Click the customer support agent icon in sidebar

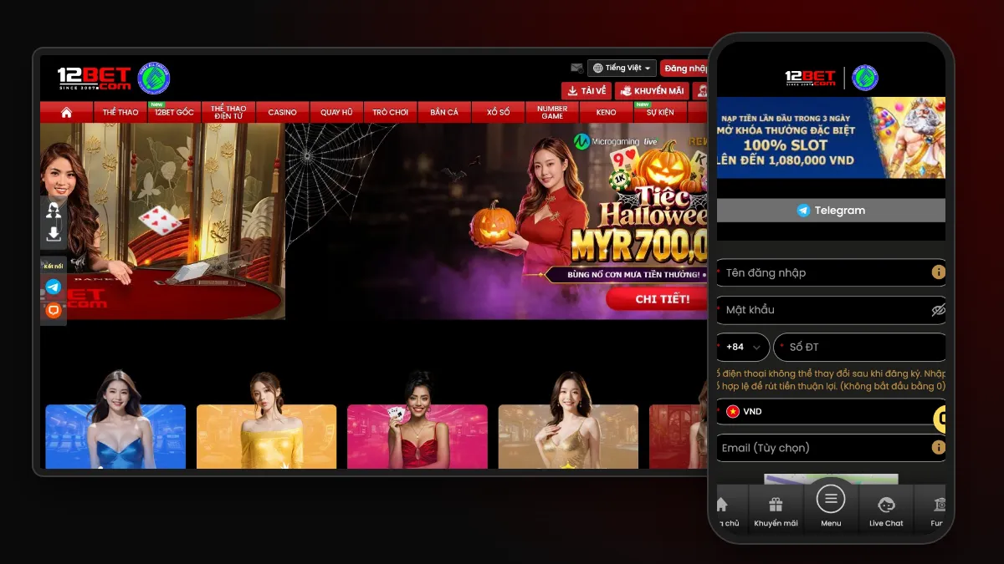pos(54,210)
